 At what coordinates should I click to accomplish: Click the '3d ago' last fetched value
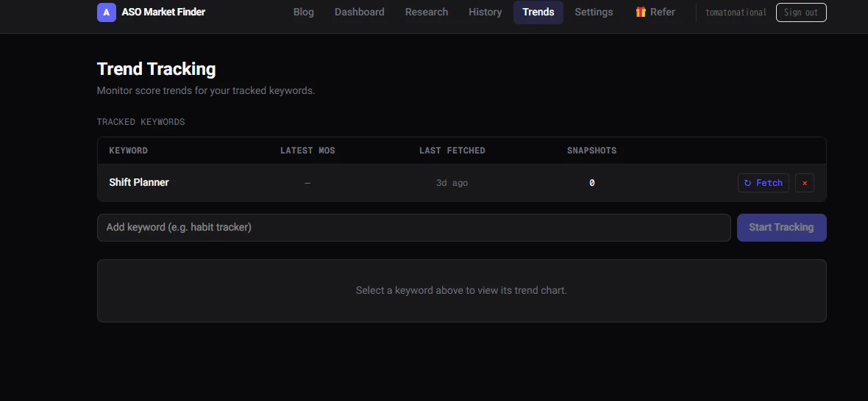tap(452, 183)
